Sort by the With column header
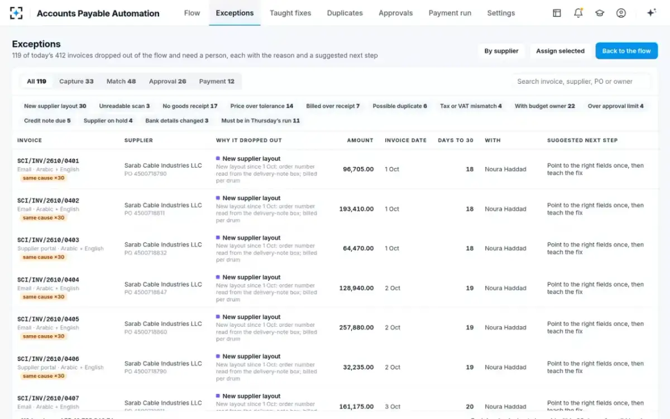670x419 pixels. 492,140
